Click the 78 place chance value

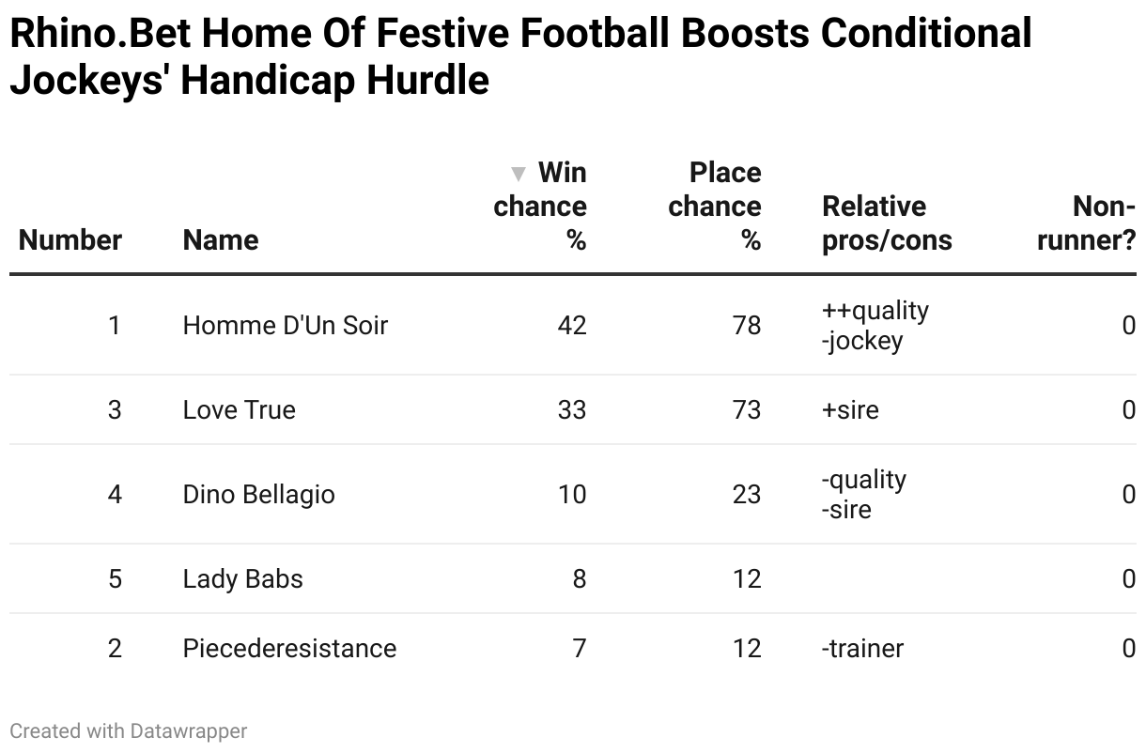pos(747,326)
